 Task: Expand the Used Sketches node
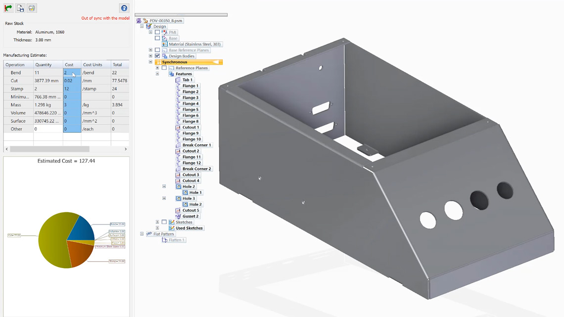pyautogui.click(x=157, y=228)
